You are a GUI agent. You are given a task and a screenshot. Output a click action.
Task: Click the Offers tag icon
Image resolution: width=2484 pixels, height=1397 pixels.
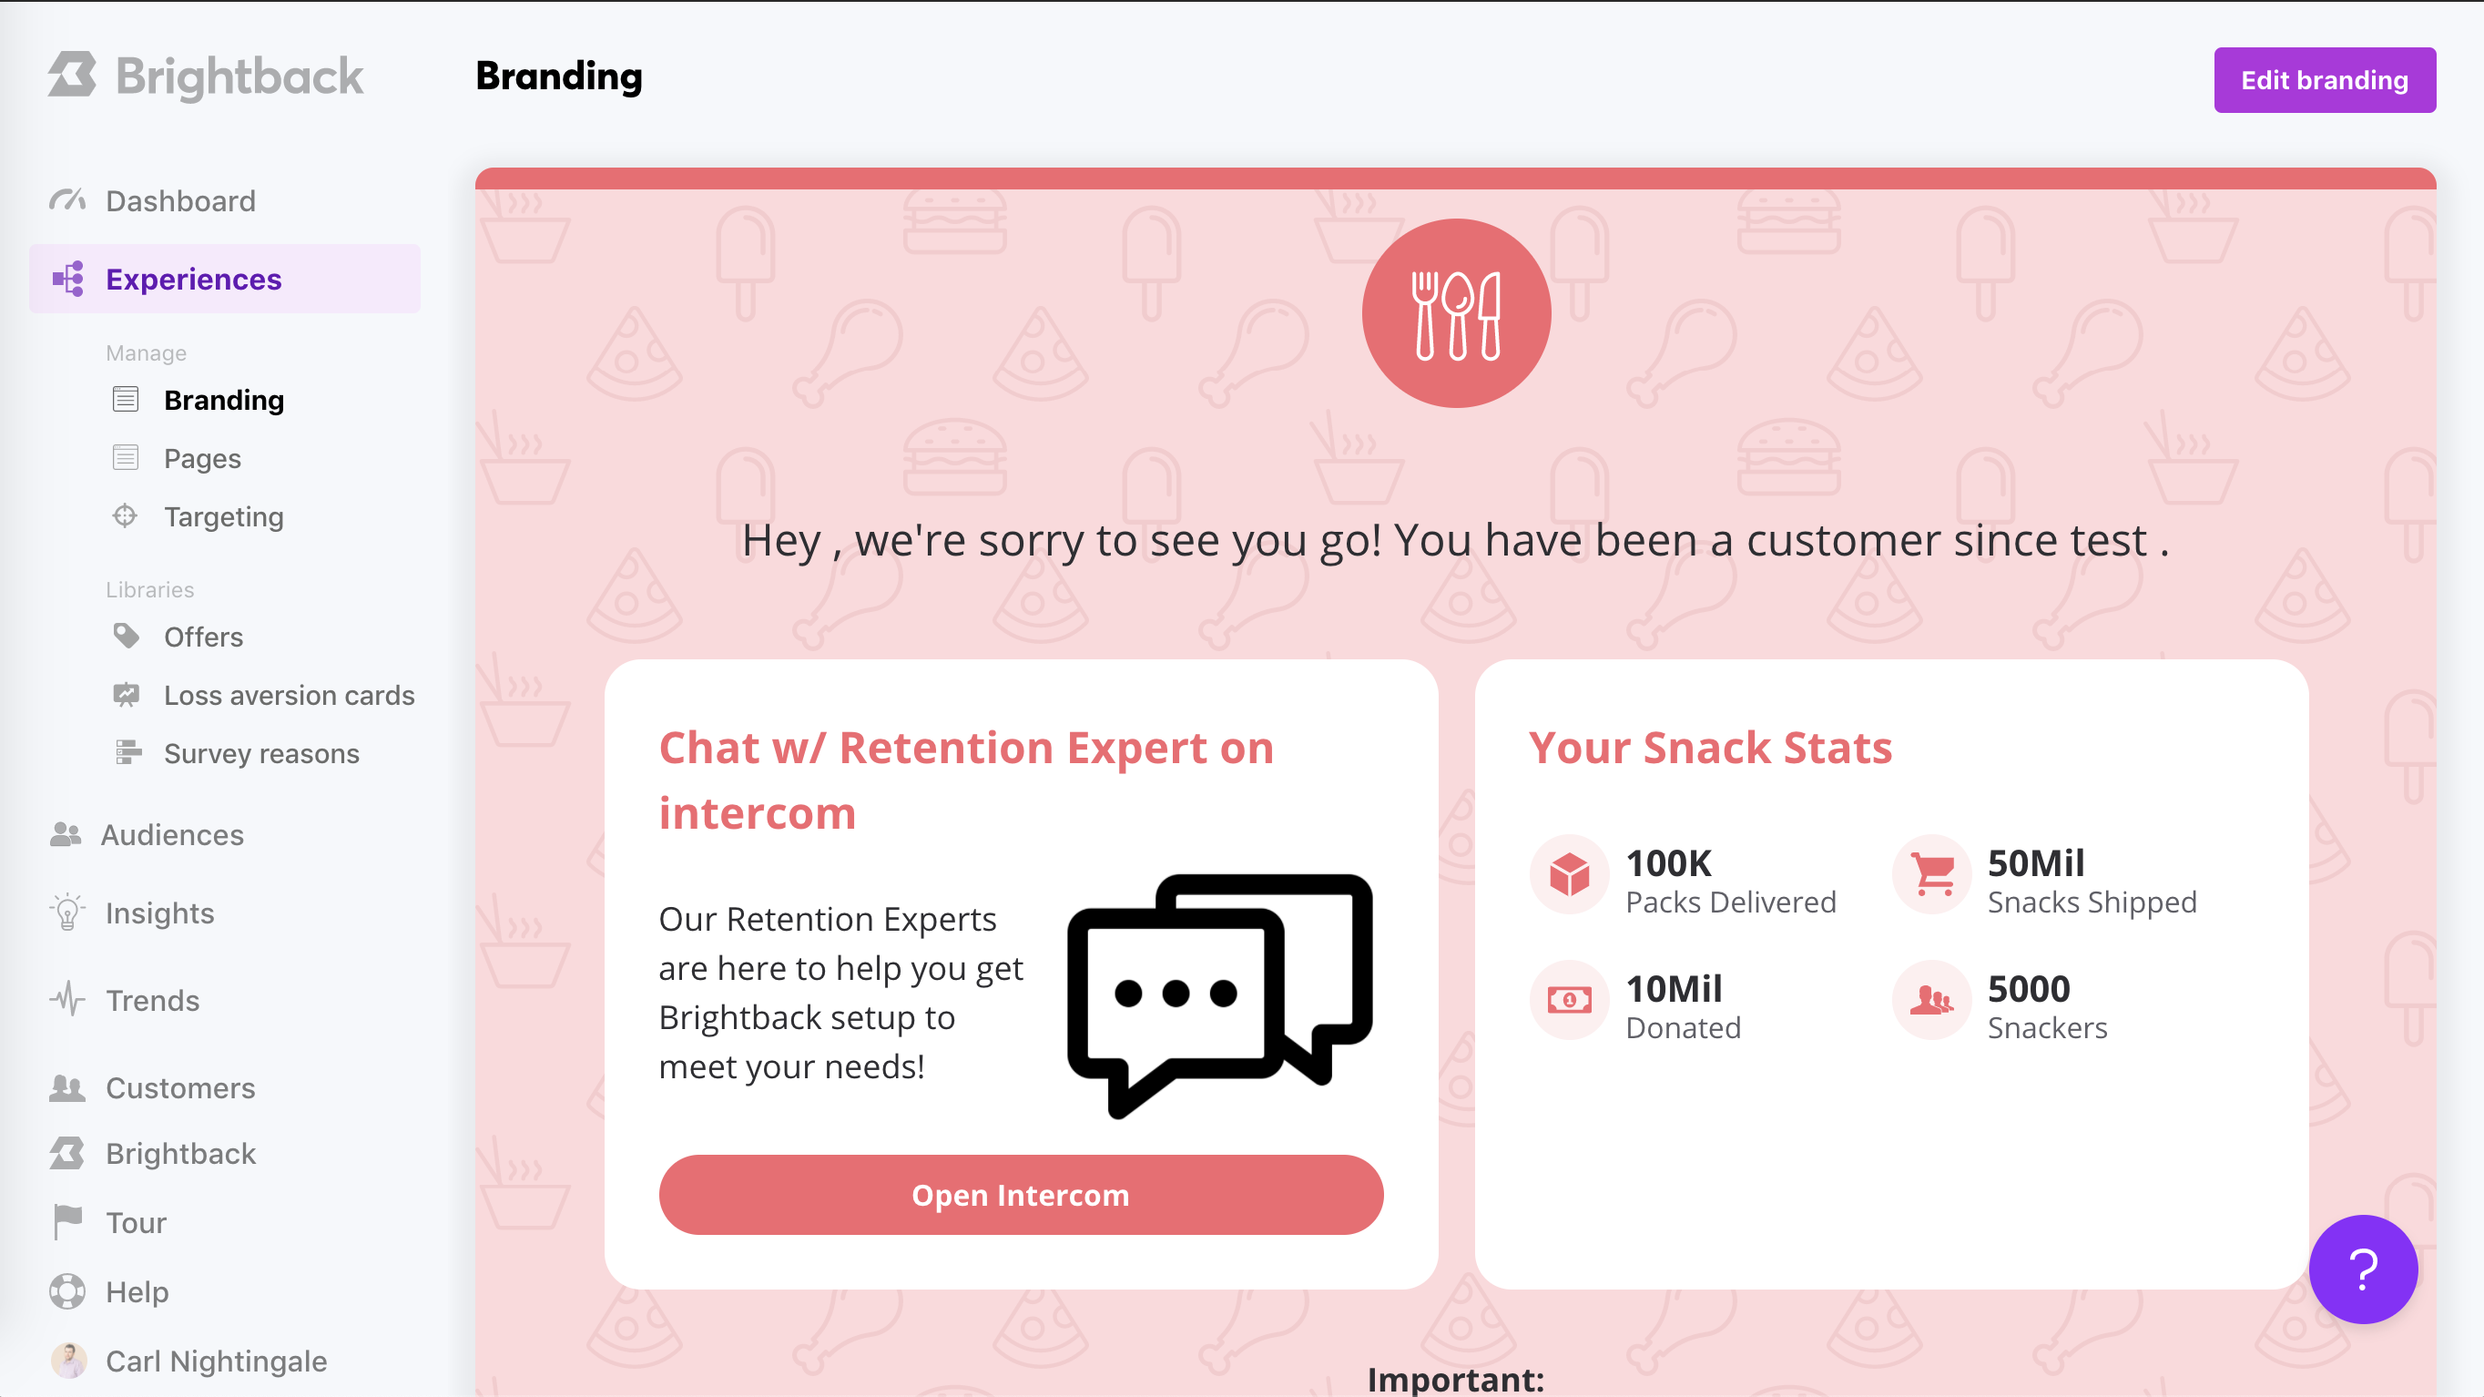tap(127, 637)
